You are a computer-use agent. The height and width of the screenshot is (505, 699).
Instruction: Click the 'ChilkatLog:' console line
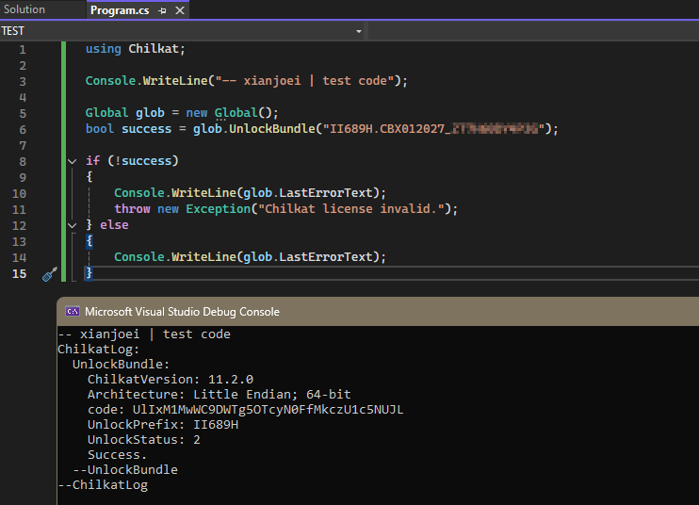99,349
